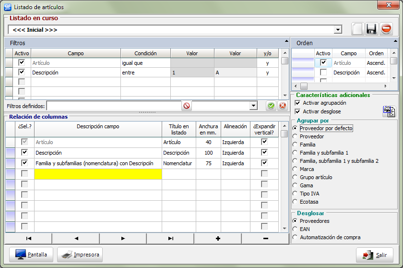This screenshot has height=268, width=403.
Task: Save the current listing with the floppy disk icon
Action: pyautogui.click(x=372, y=29)
